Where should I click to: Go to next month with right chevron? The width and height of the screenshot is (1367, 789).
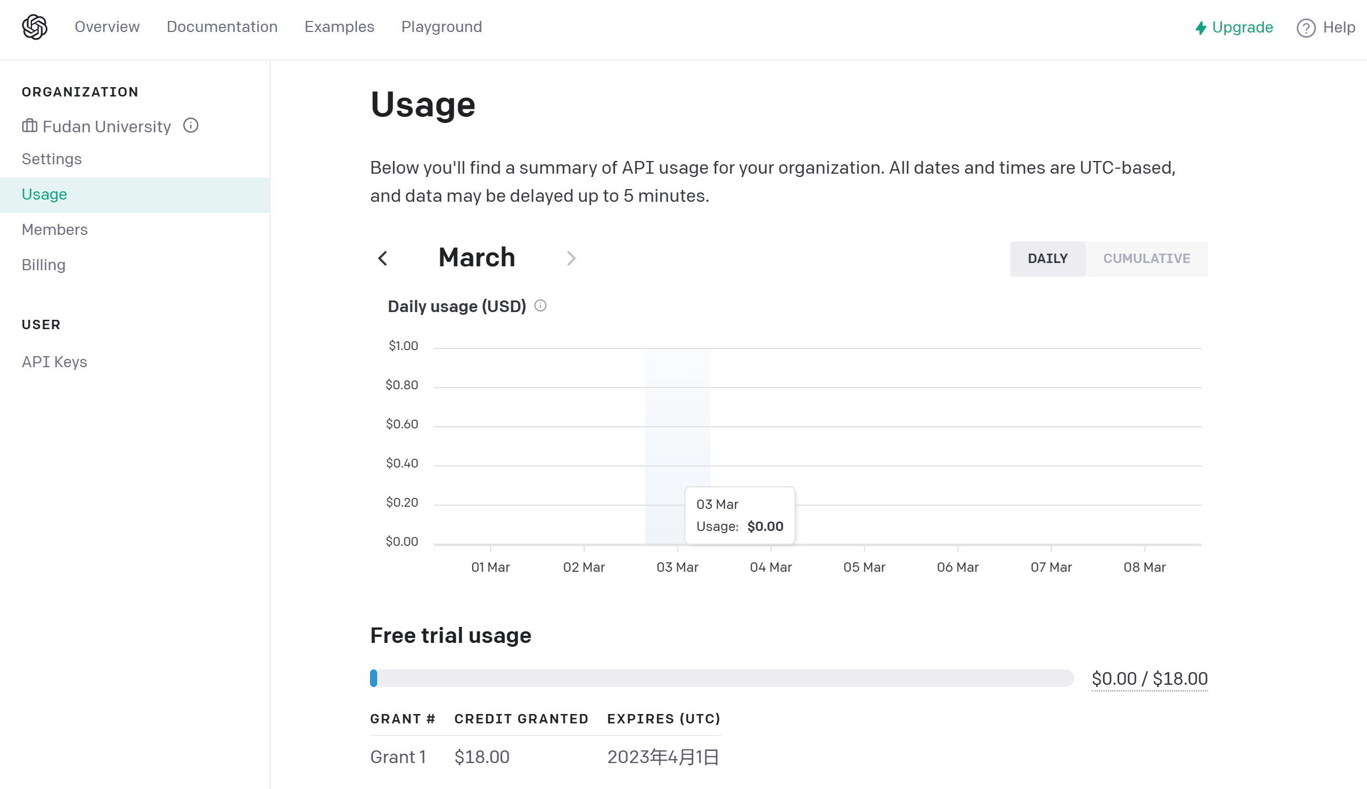[x=571, y=258]
